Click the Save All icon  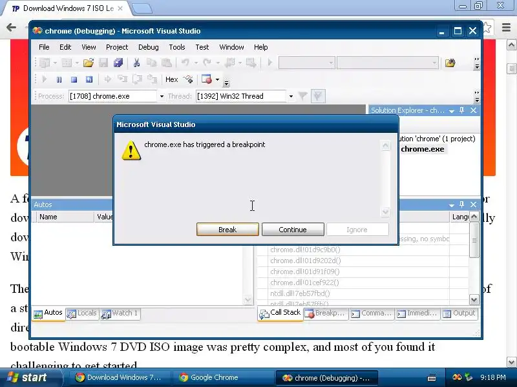pyautogui.click(x=118, y=63)
